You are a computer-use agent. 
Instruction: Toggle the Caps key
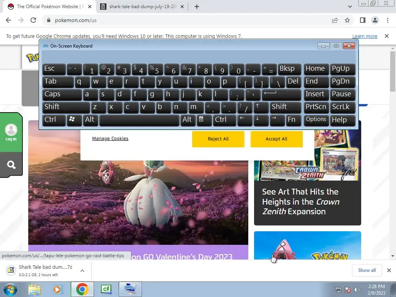pos(62,95)
